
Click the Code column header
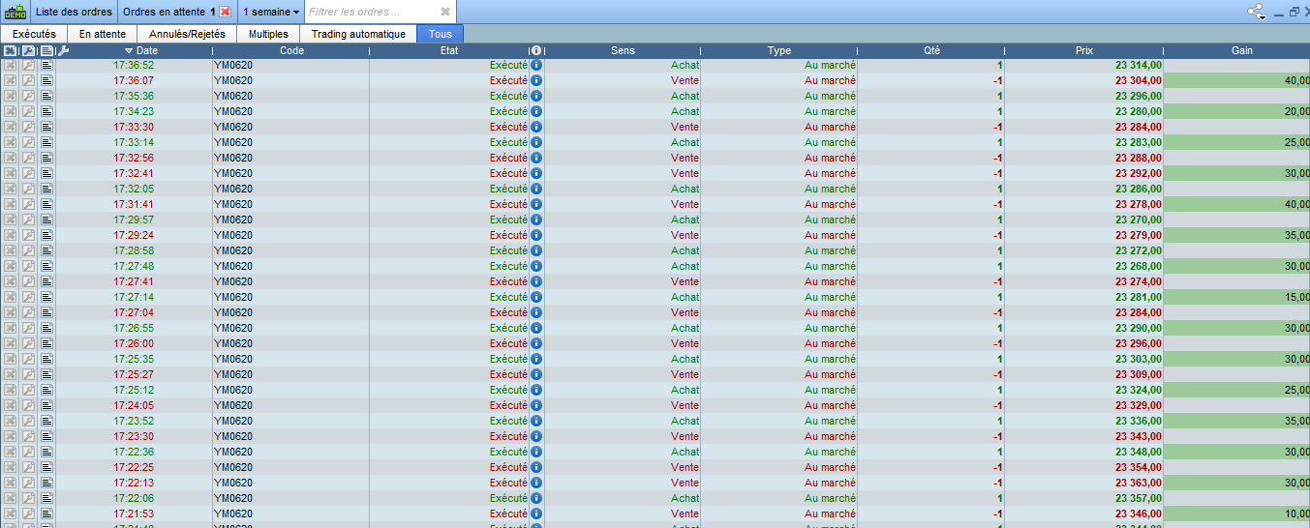[x=291, y=50]
